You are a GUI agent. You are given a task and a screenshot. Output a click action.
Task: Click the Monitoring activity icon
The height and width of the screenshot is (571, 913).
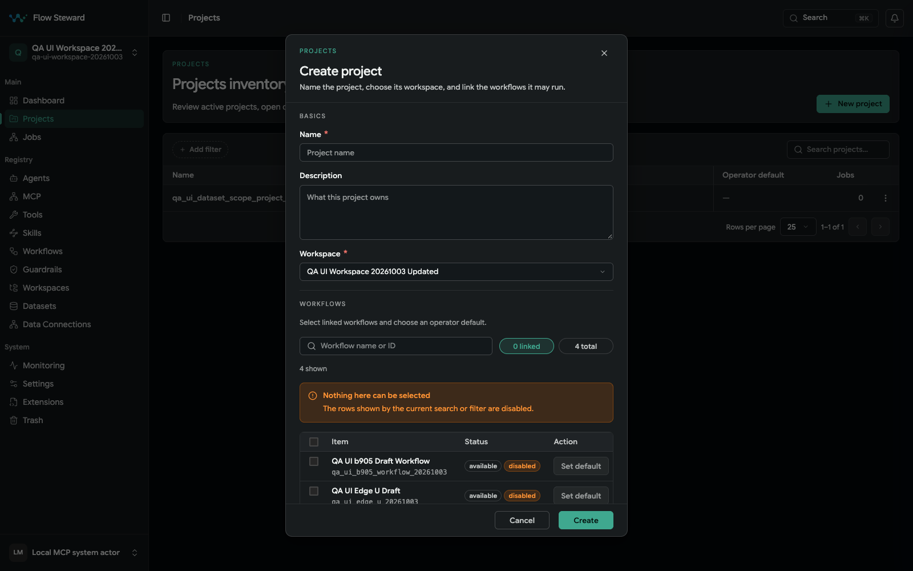(14, 365)
